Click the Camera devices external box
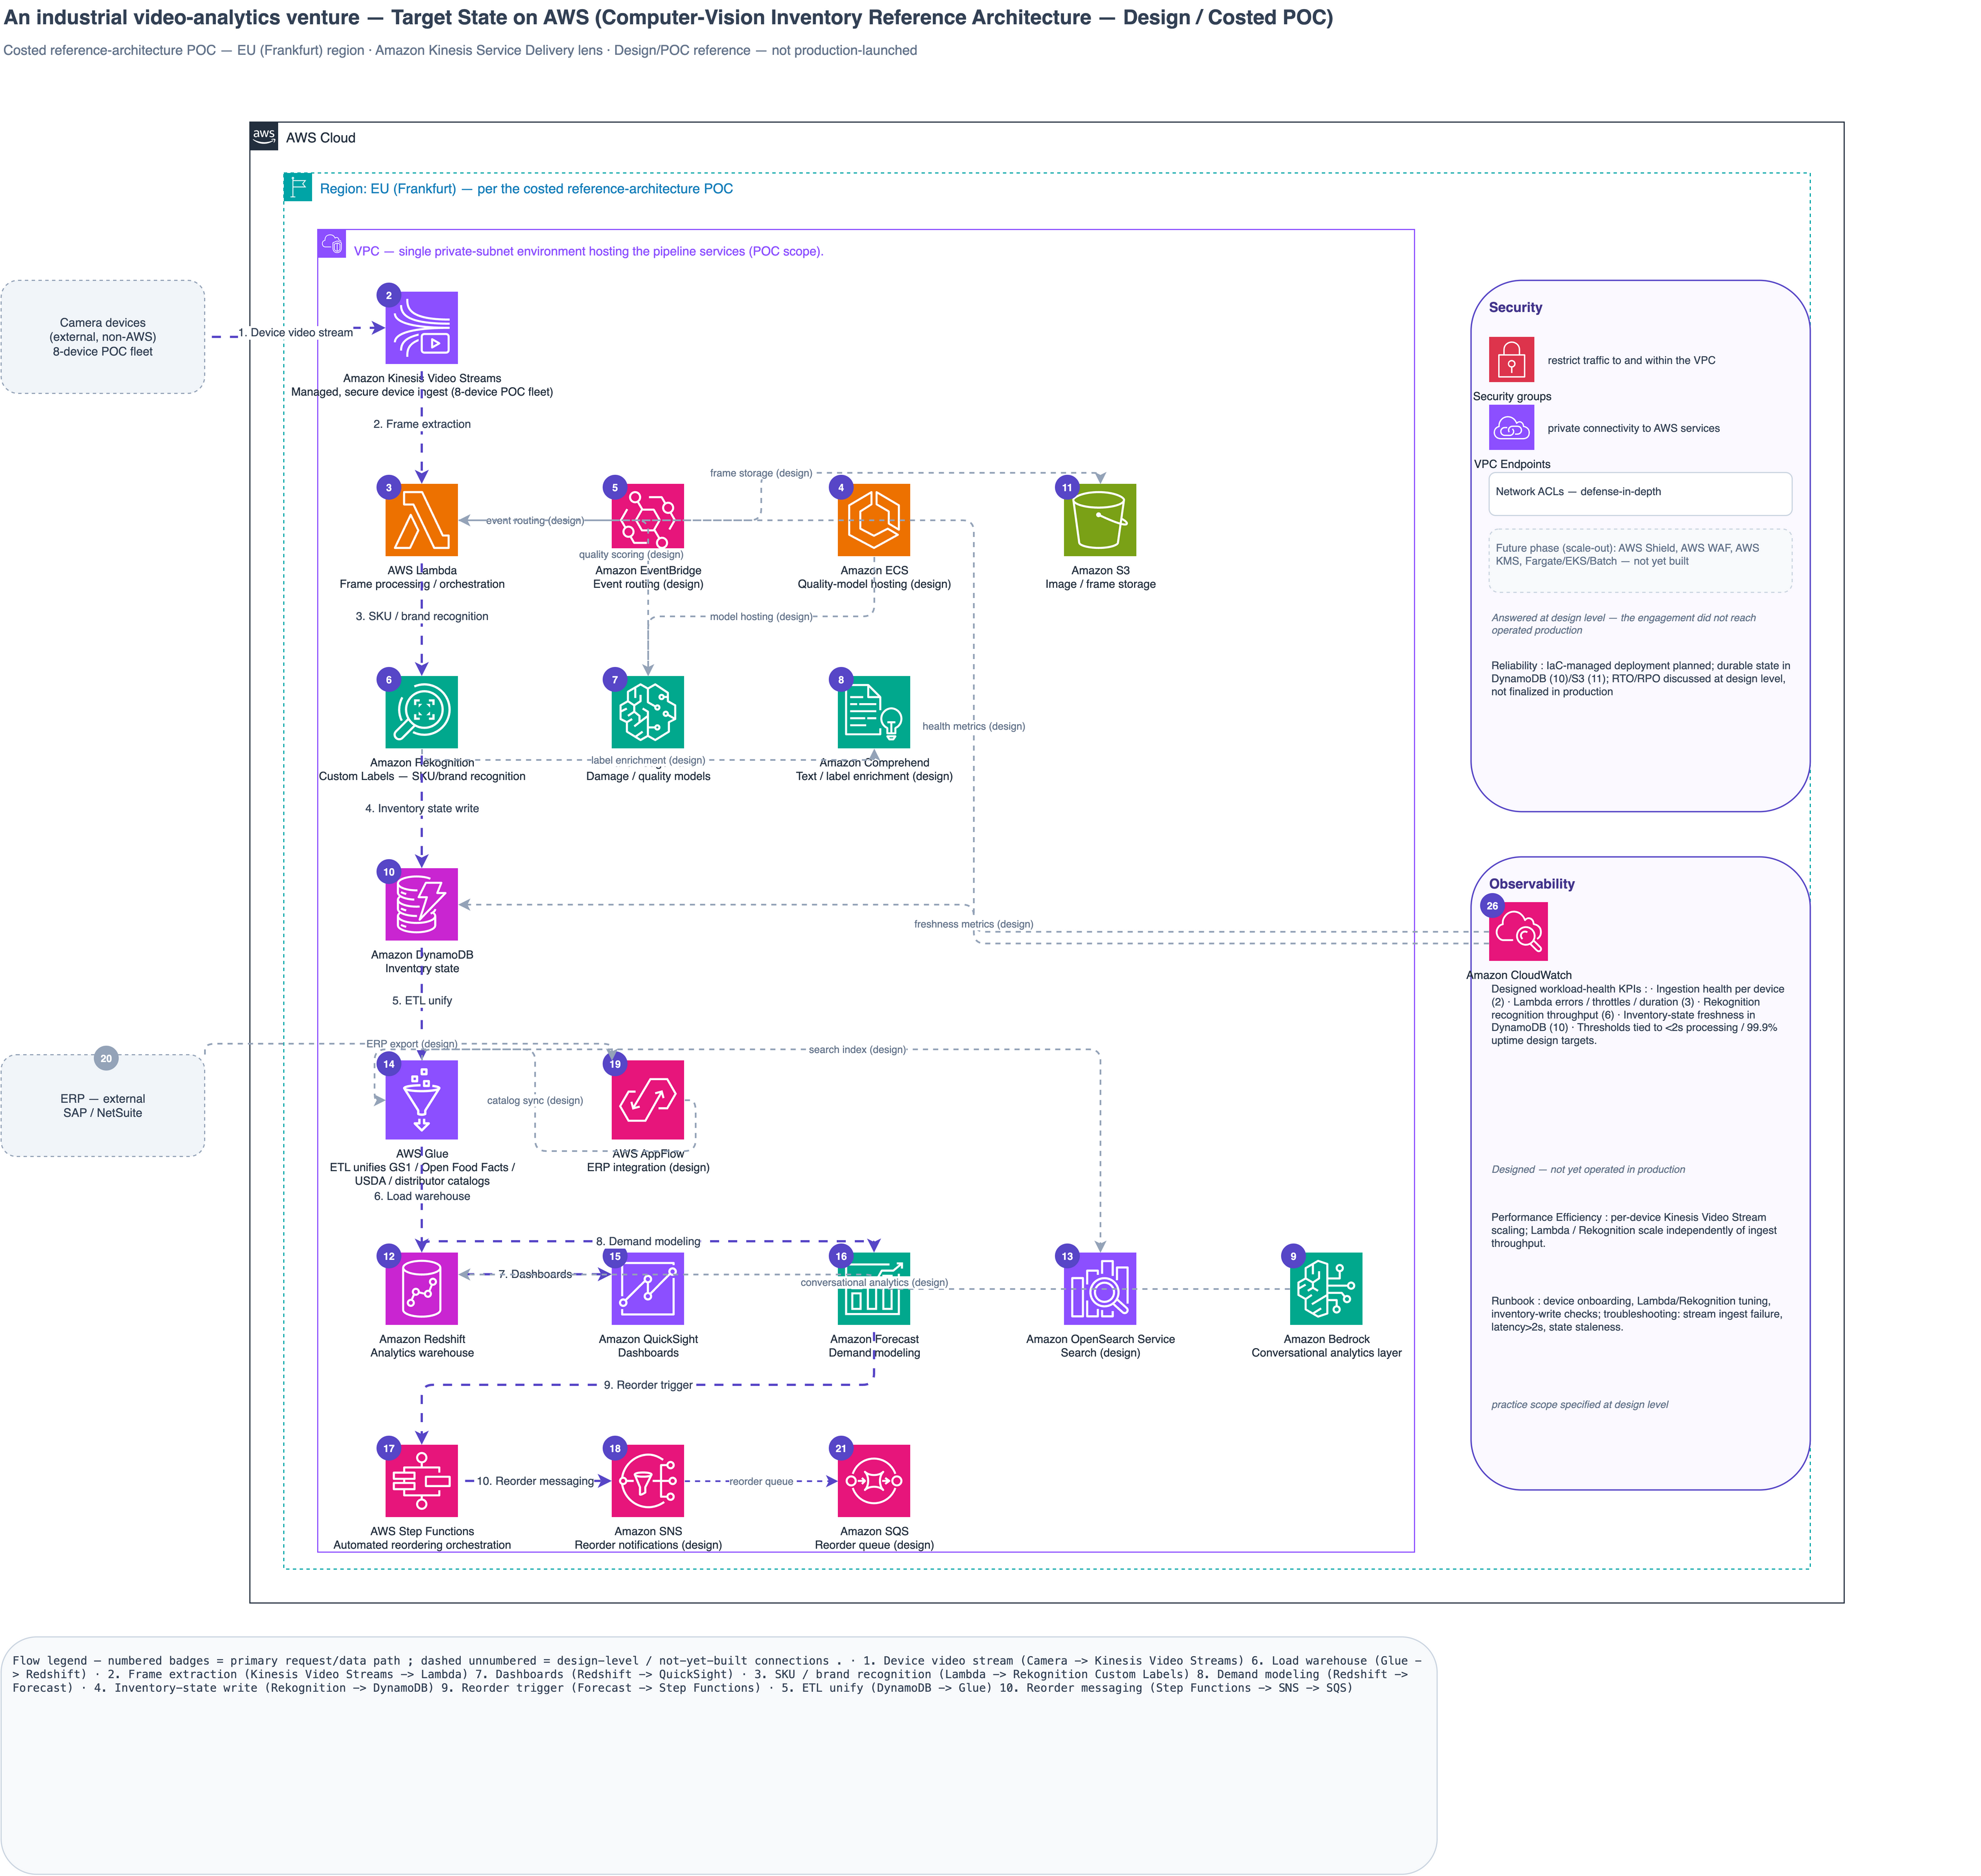1981x1876 pixels. coord(102,336)
